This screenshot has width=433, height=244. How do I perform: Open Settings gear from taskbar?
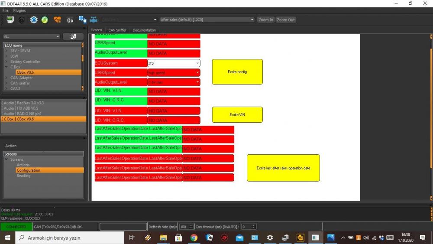270,237
